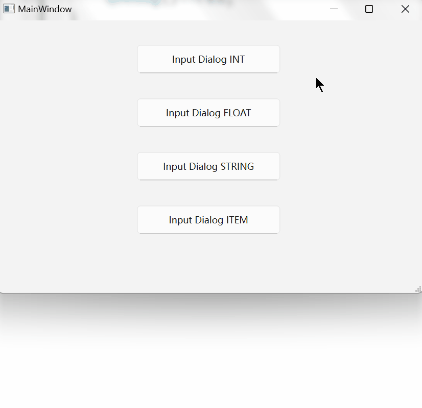Click the MainWindow application icon in title bar
This screenshot has width=422, height=408.
[x=9, y=9]
